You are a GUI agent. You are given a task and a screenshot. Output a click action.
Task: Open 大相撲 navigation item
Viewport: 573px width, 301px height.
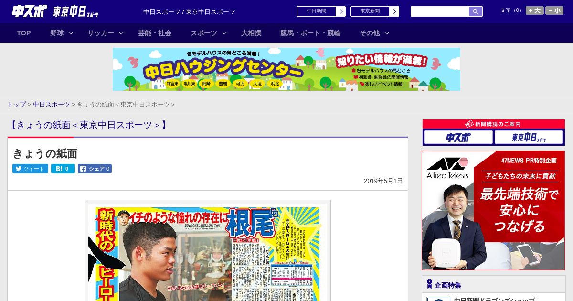pos(251,33)
